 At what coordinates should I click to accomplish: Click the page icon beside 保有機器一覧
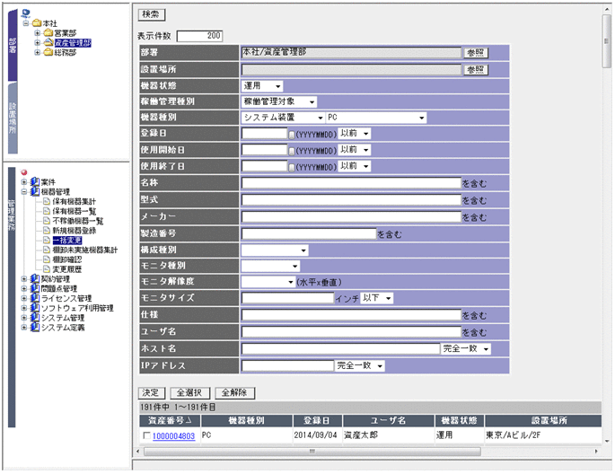(x=47, y=211)
